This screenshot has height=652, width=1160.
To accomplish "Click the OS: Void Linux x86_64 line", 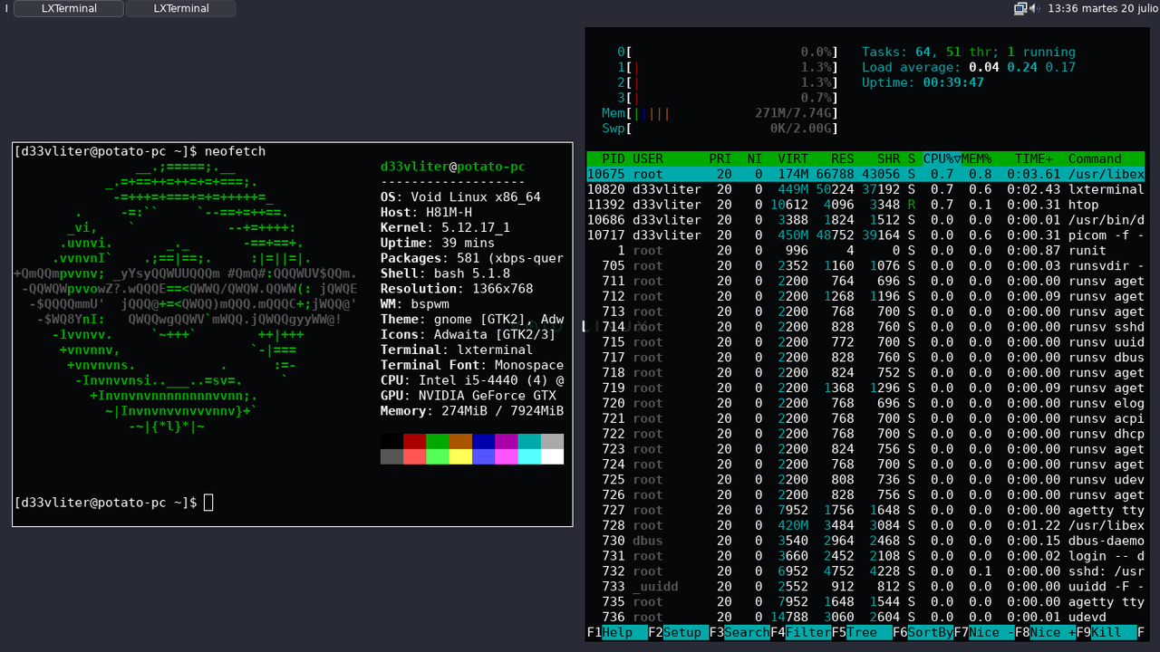I will pos(460,197).
